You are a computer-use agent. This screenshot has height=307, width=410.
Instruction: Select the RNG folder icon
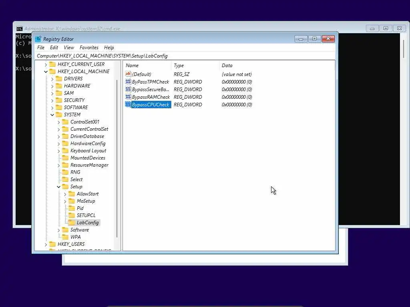[65, 172]
